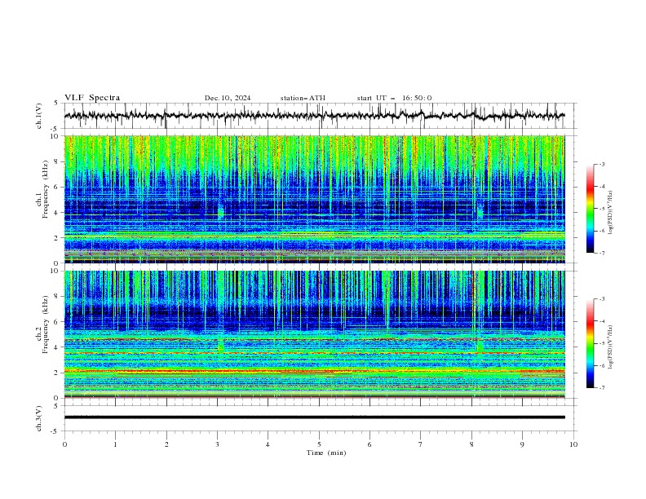Click the green burst near 3 min in ch.1 spectrogram
The width and height of the screenshot is (646, 499).
[220, 212]
